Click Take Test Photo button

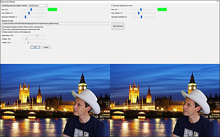[x=118, y=26]
